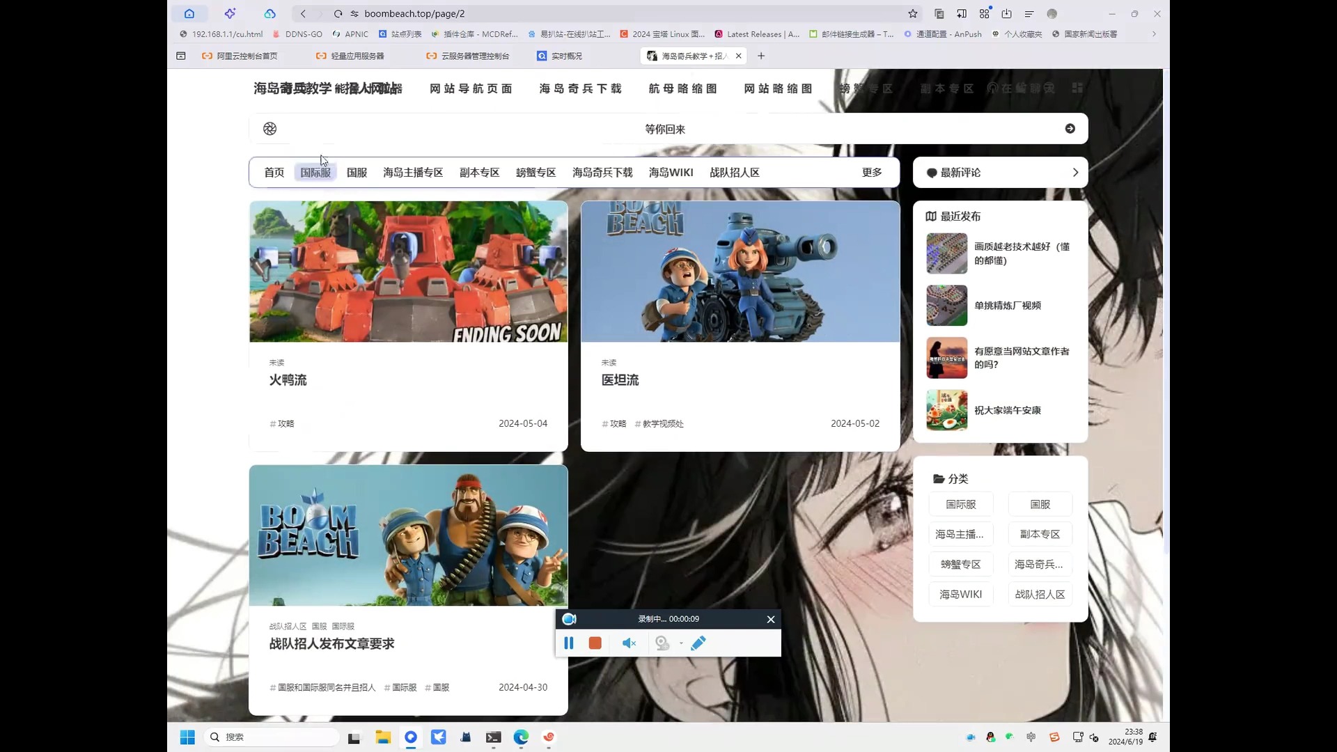Open the 医坦流 article title
This screenshot has width=1337, height=752.
tap(620, 380)
